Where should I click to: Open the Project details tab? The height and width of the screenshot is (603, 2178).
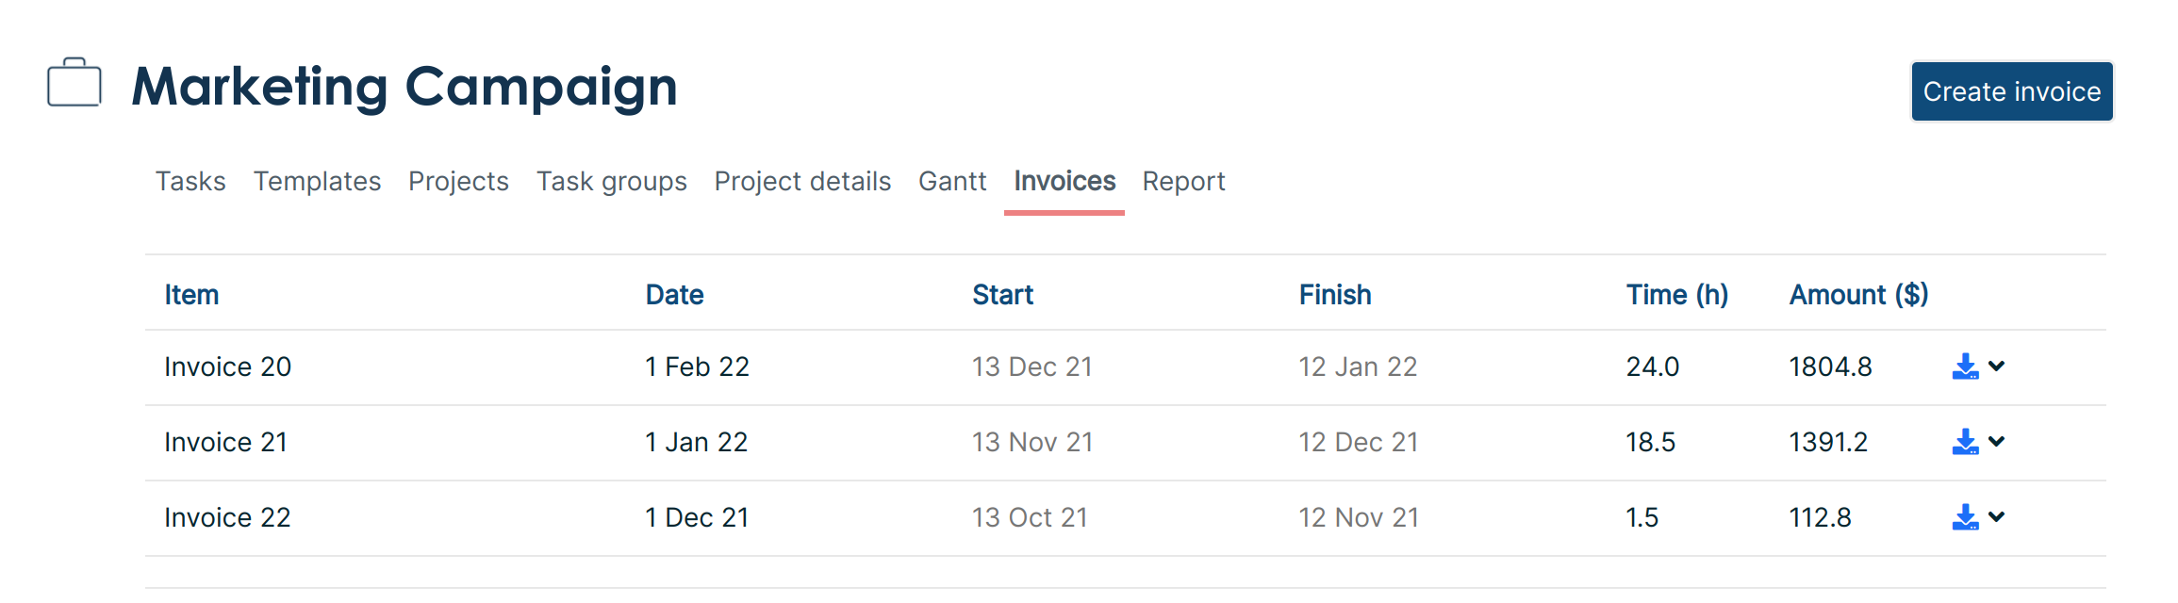[x=802, y=181]
